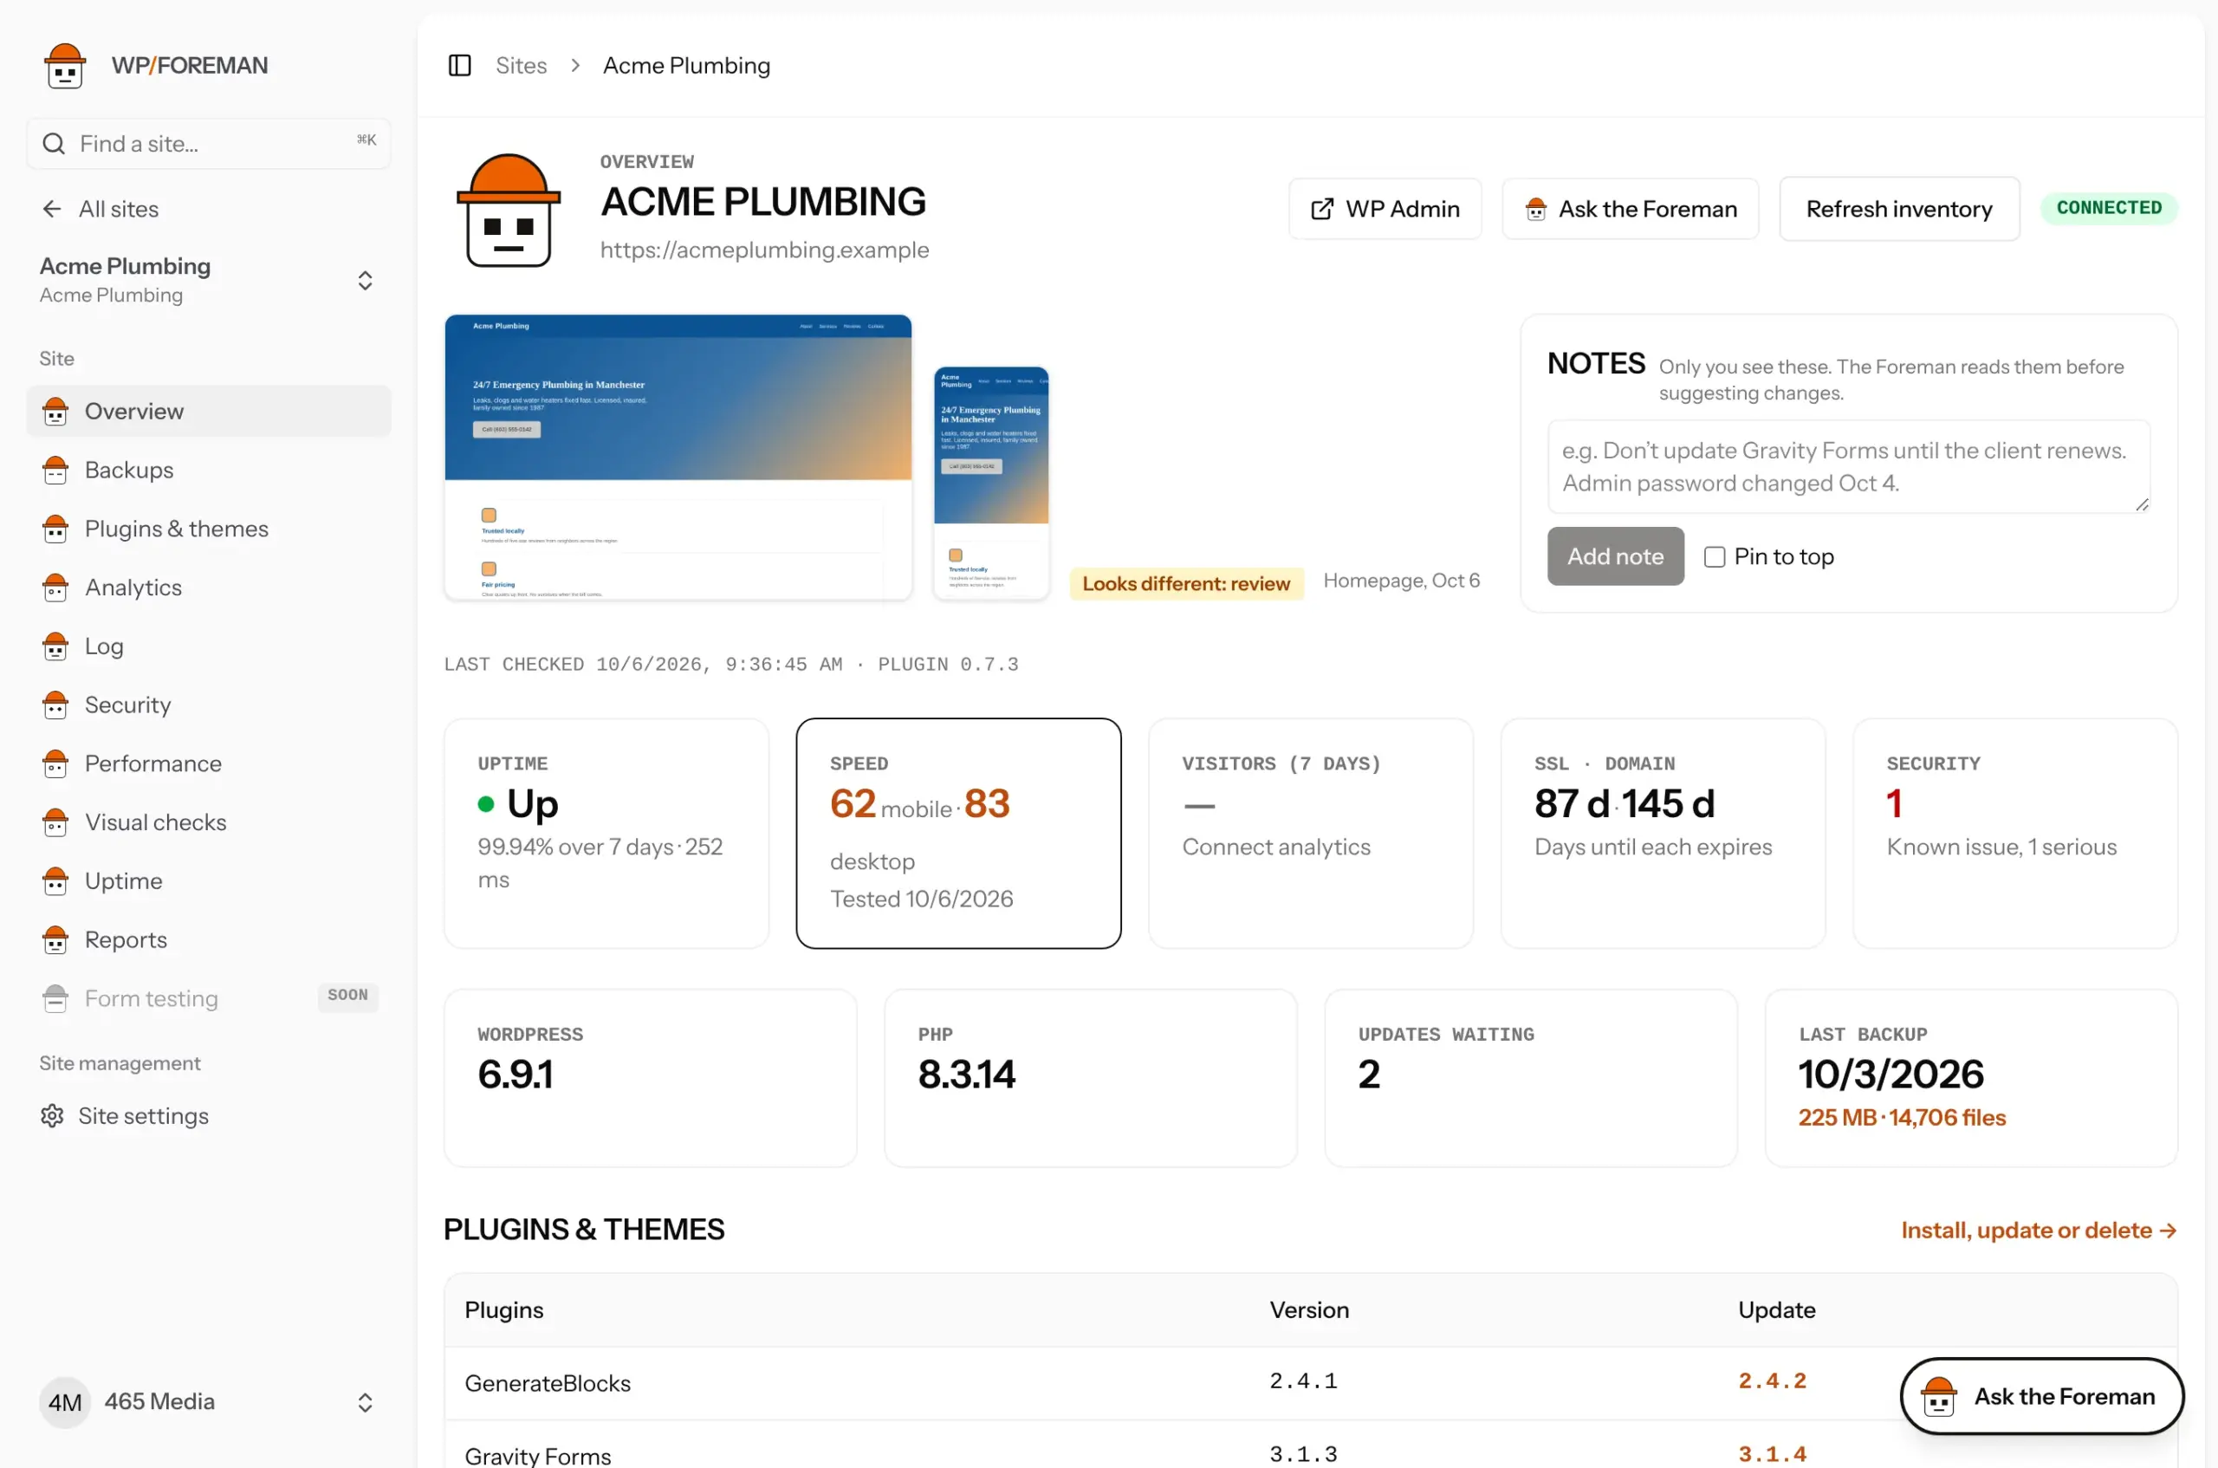Click Connect analytics in Visitors card

(1276, 848)
